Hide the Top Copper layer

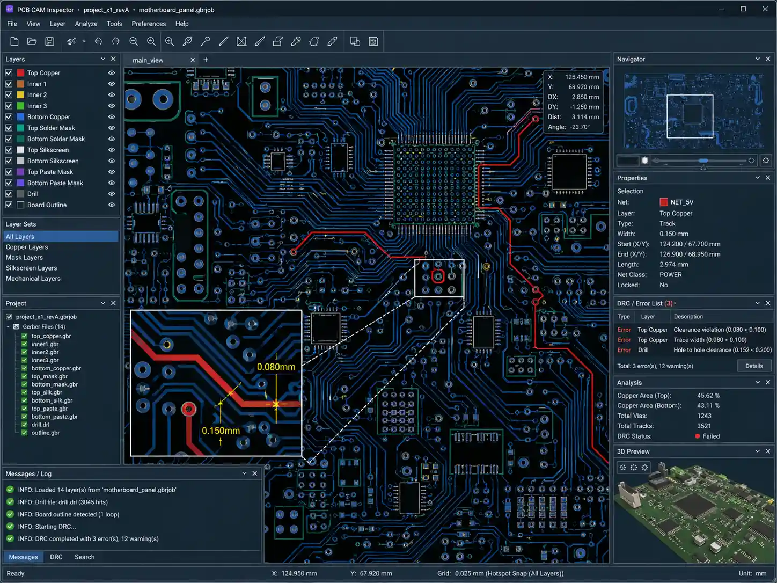[x=111, y=72]
